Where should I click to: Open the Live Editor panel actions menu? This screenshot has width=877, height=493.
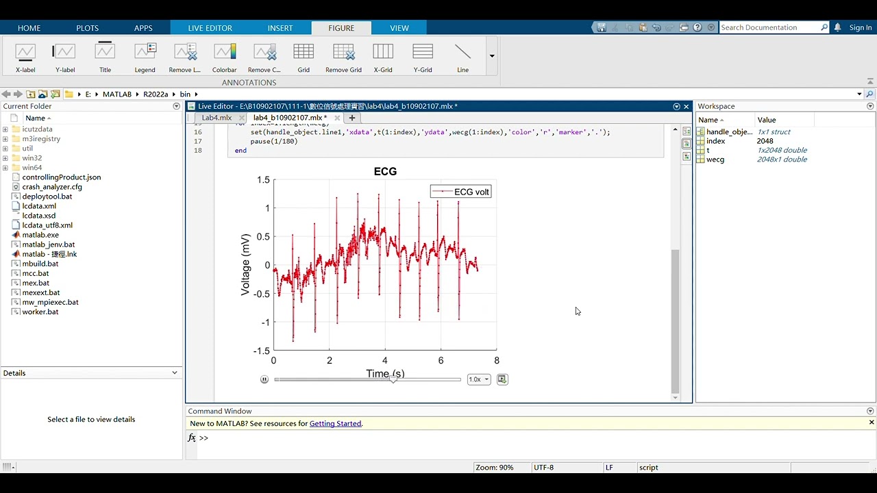(x=676, y=106)
